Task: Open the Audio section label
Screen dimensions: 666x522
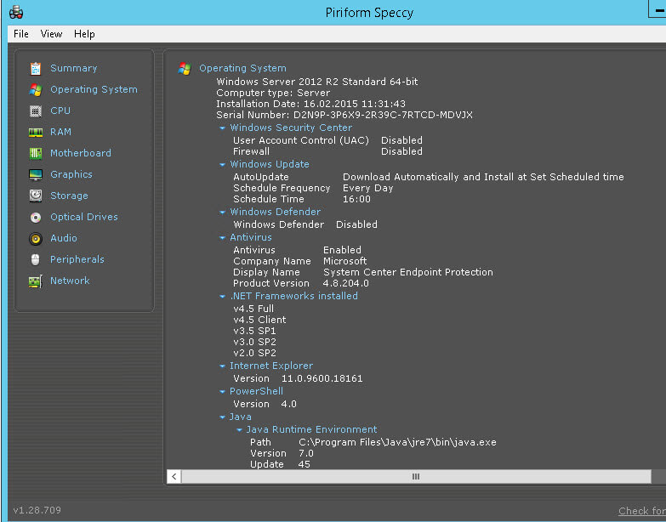Action: click(64, 238)
